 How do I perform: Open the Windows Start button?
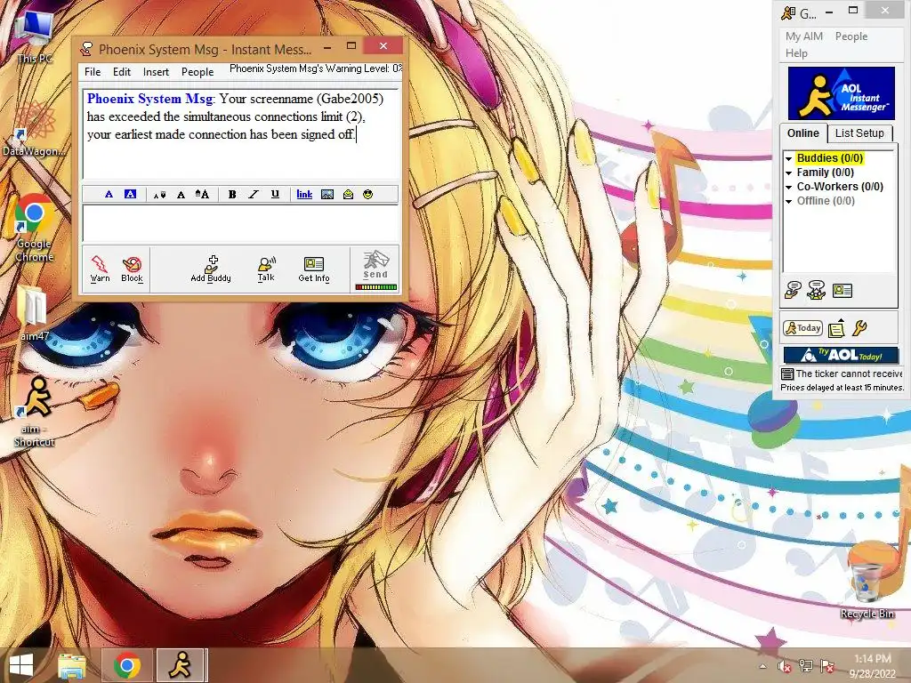point(21,665)
